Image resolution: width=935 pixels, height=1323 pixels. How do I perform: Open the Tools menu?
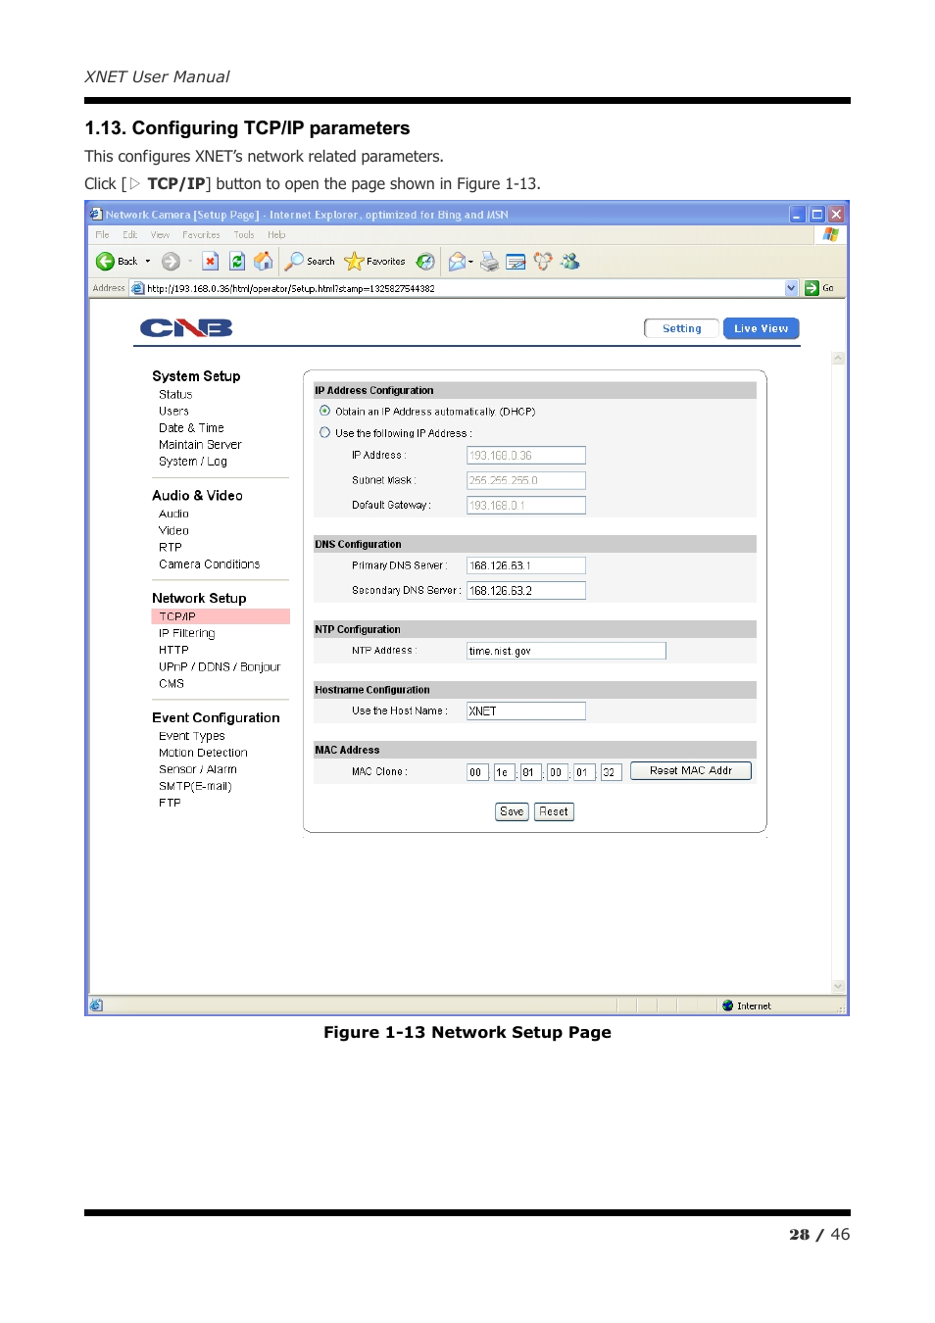[x=244, y=235]
